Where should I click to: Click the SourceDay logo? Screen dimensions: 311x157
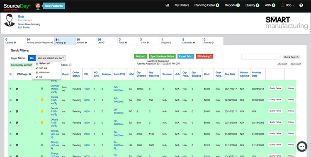point(17,7)
